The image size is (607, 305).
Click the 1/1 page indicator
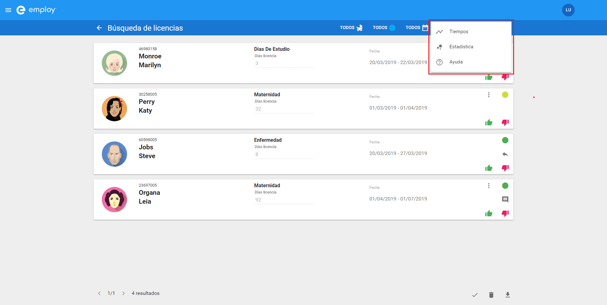(x=111, y=293)
